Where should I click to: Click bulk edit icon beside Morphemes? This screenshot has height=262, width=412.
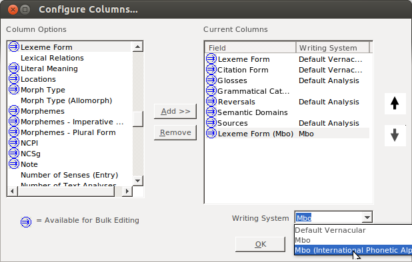[x=13, y=110]
